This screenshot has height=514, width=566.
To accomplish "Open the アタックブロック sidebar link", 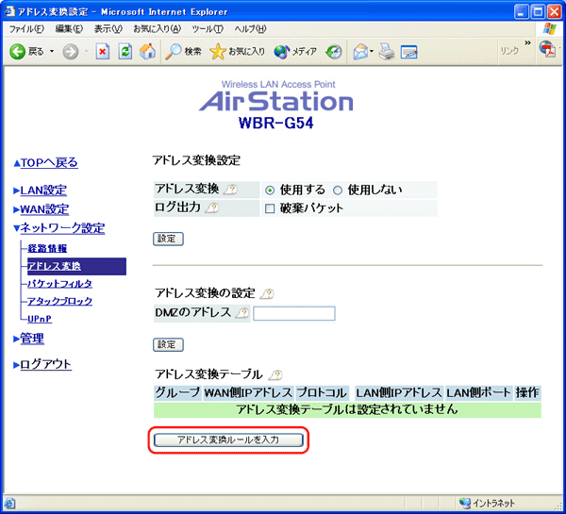I will pyautogui.click(x=60, y=301).
